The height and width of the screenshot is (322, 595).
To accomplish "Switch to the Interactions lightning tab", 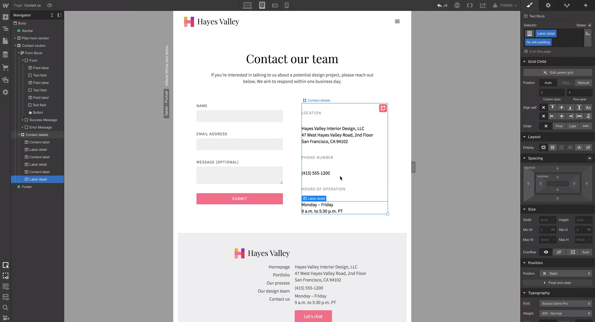I will pos(585,5).
